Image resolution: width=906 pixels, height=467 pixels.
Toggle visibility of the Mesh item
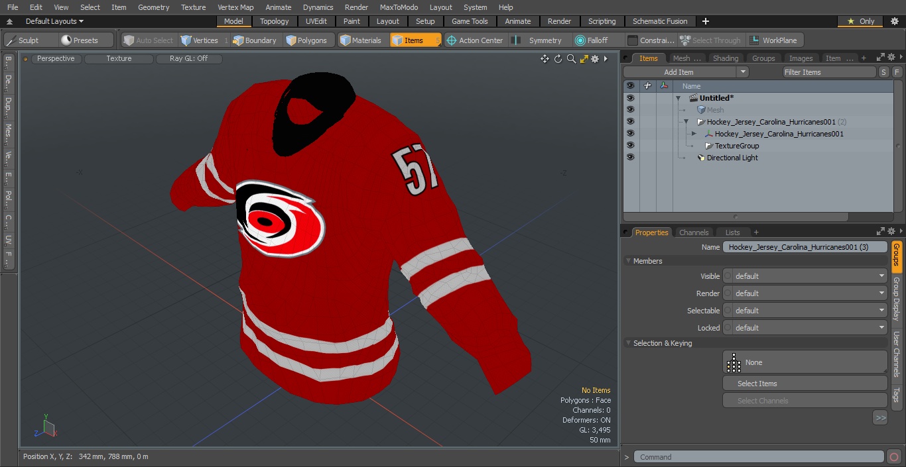point(630,110)
